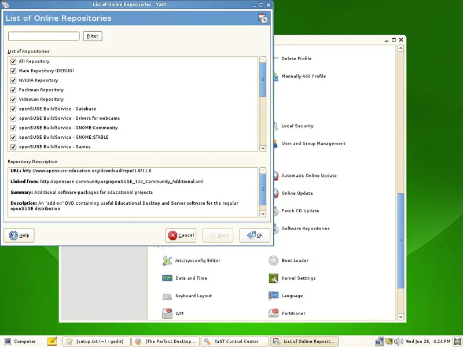Toggle Main Repository (DEBUG) checkbox
Image resolution: width=463 pixels, height=347 pixels.
(x=13, y=71)
